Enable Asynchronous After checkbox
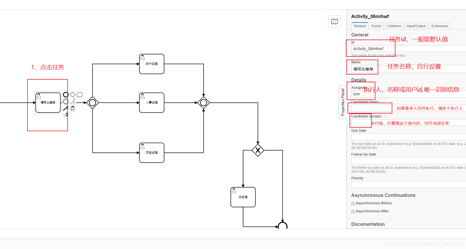The width and height of the screenshot is (466, 249). pyautogui.click(x=353, y=211)
